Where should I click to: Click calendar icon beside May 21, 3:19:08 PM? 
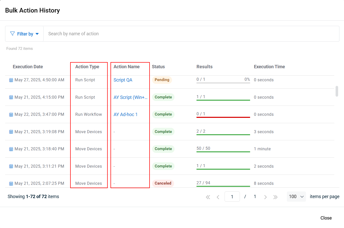tap(11, 132)
